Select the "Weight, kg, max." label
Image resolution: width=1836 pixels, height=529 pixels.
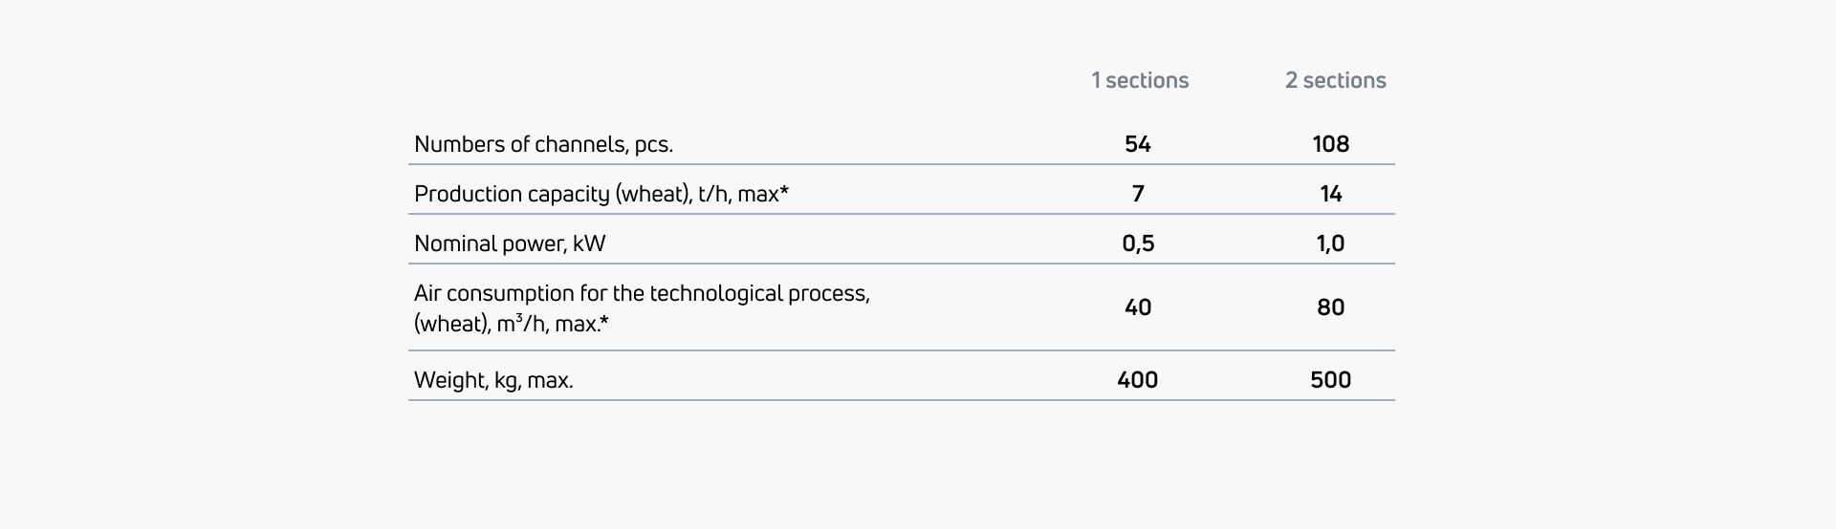[493, 380]
